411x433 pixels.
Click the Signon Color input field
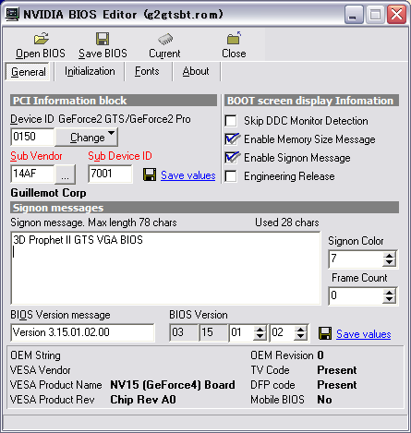[357, 259]
